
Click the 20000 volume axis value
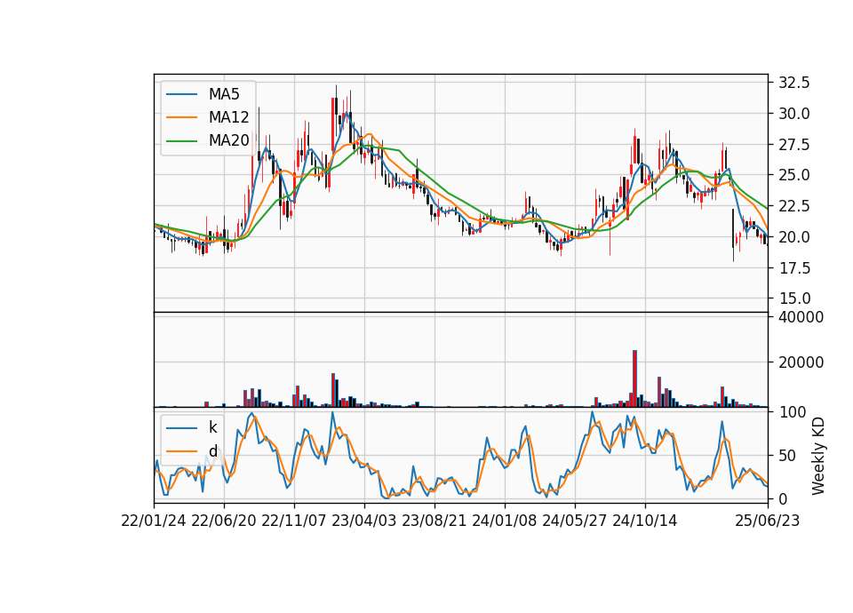point(801,362)
